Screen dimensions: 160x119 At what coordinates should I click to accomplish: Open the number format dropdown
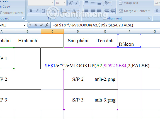pyautogui.click(x=157, y=3)
